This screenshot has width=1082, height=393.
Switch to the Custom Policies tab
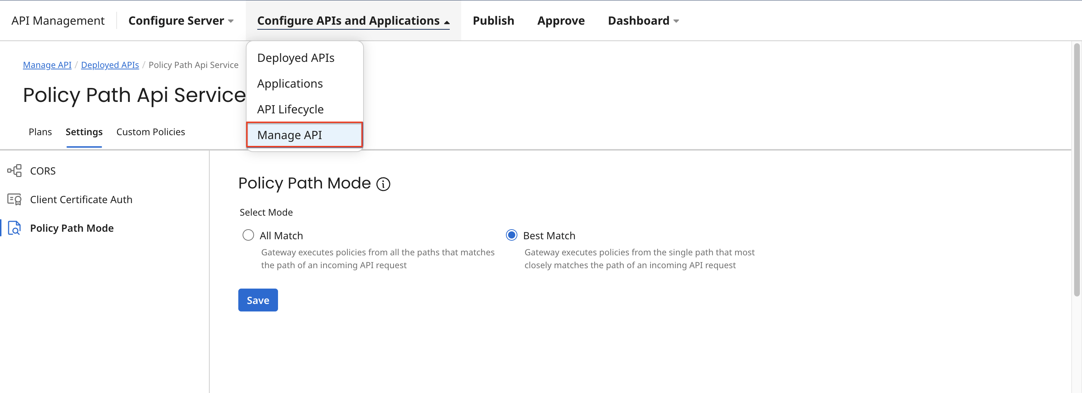click(150, 132)
